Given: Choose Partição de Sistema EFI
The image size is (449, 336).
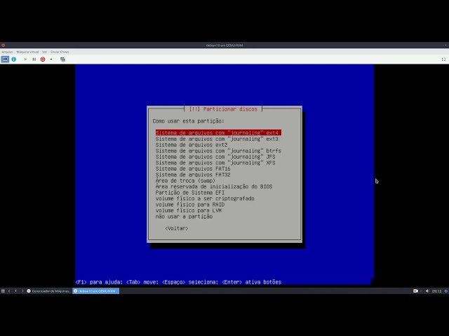Looking at the screenshot, I should click(190, 192).
